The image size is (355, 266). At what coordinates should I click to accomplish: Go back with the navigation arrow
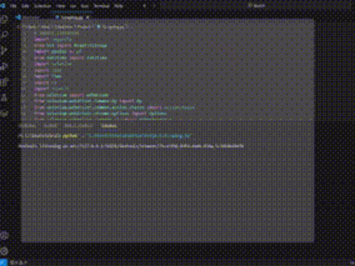[x=144, y=6]
